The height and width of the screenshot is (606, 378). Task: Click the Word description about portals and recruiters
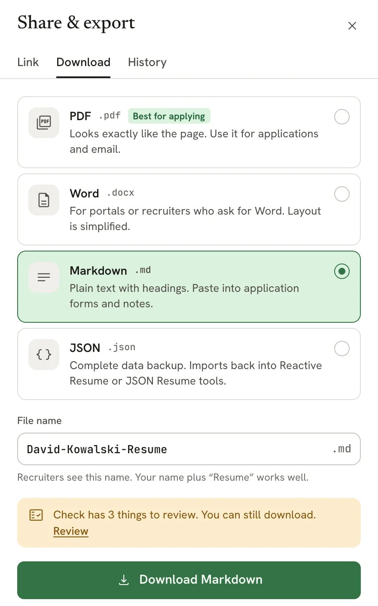pyautogui.click(x=195, y=219)
